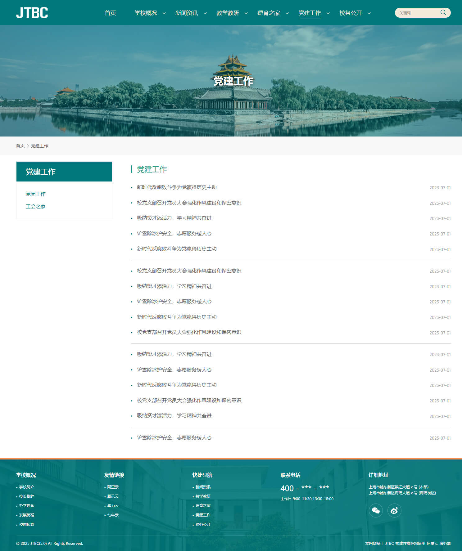Expand the 新闻资讯 dropdown arrow

pos(205,13)
